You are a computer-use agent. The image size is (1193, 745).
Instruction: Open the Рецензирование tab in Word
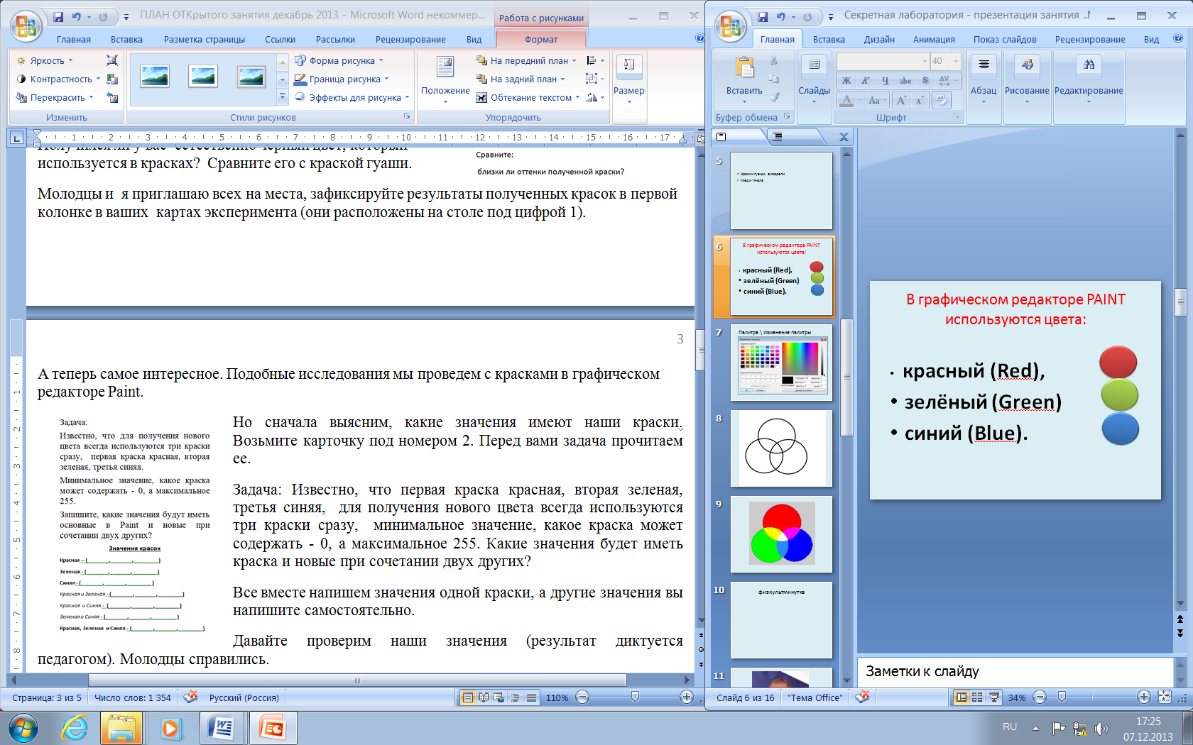click(410, 40)
